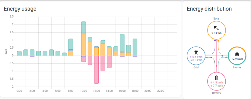
Task: Select the 11:00 orange solar bar
Action: click(x=90, y=49)
